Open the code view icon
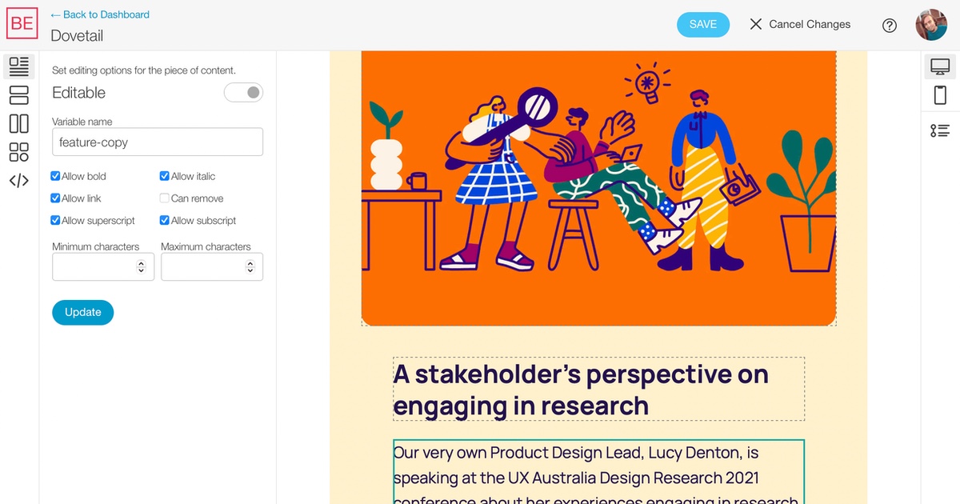This screenshot has height=504, width=960. click(x=19, y=181)
